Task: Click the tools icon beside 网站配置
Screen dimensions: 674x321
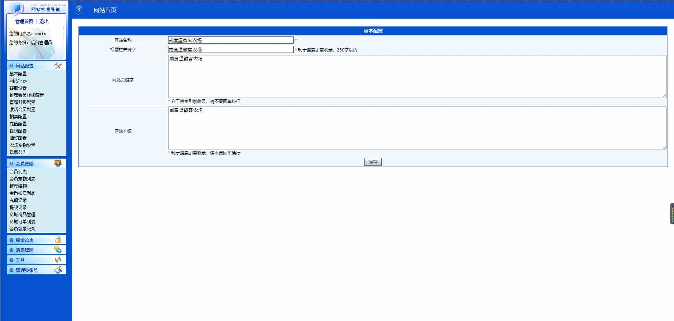Action: pos(58,65)
